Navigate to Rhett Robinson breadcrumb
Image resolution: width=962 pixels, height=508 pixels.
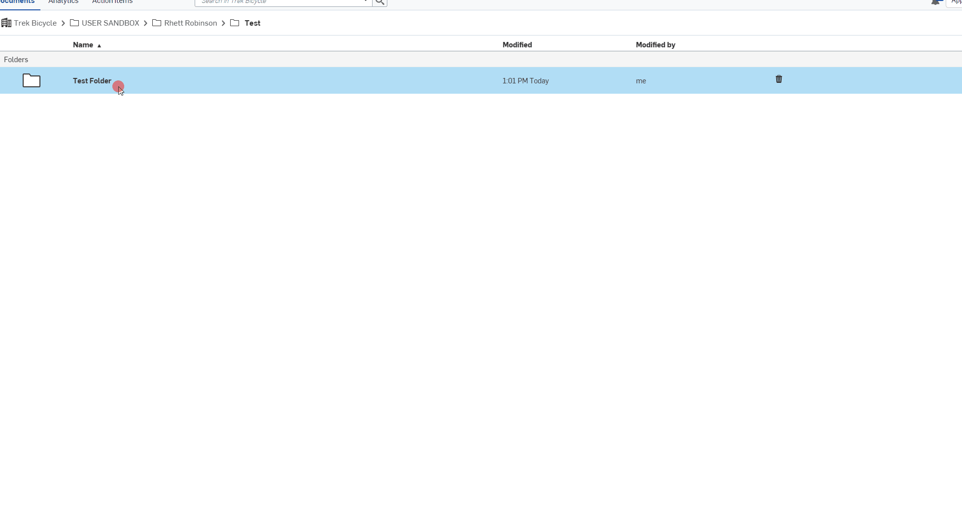[190, 23]
